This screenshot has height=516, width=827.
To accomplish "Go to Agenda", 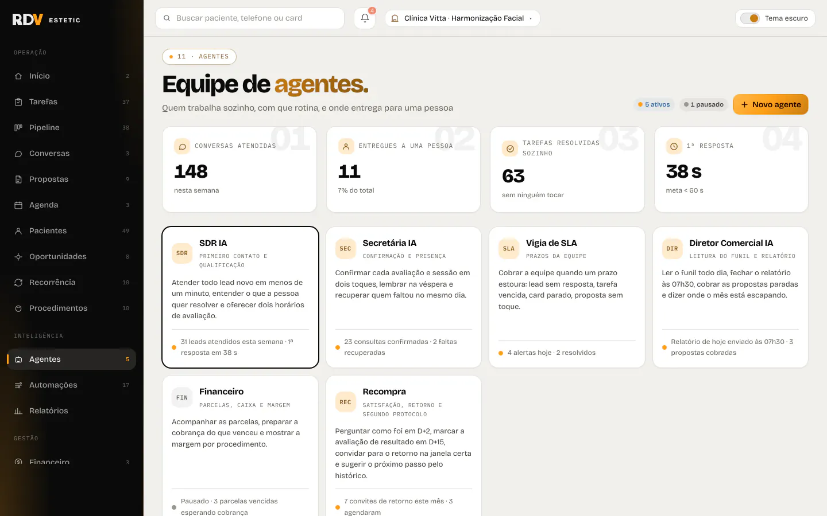I will 72,205.
